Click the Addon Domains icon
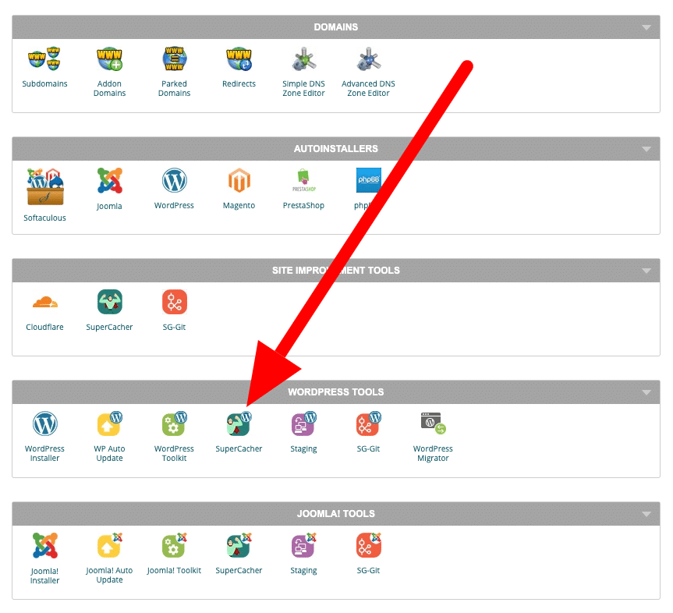 pos(109,59)
